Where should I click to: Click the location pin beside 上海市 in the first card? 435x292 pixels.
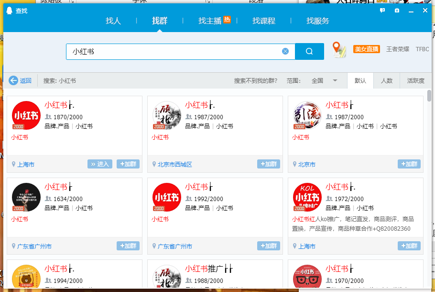coord(13,164)
